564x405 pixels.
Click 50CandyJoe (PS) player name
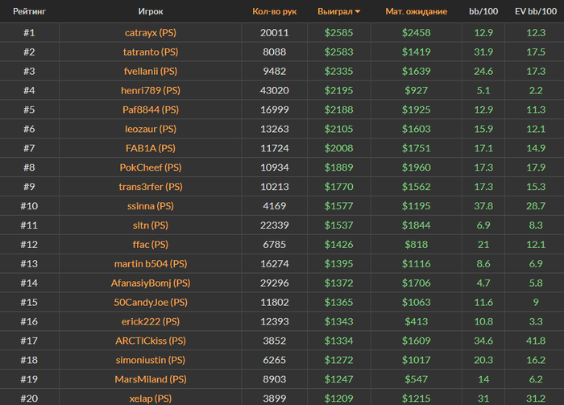point(151,302)
